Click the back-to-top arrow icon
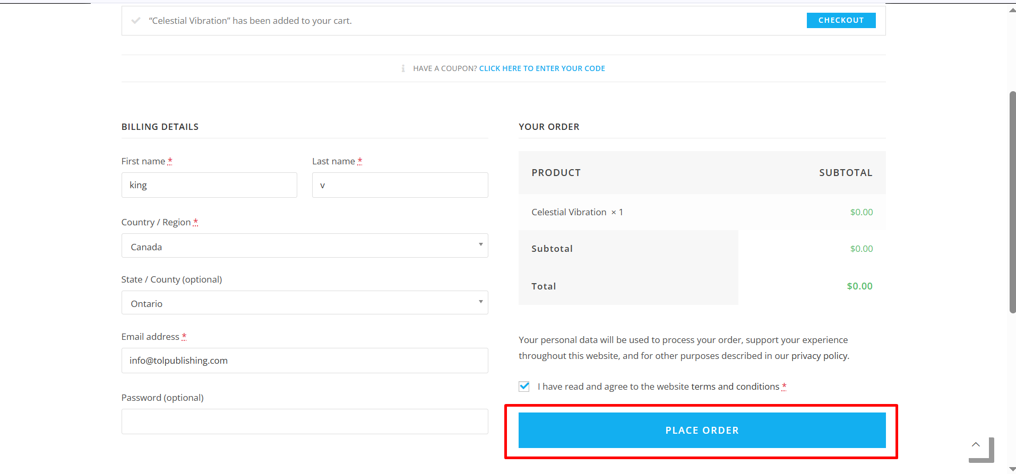The width and height of the screenshot is (1016, 474). (x=976, y=445)
